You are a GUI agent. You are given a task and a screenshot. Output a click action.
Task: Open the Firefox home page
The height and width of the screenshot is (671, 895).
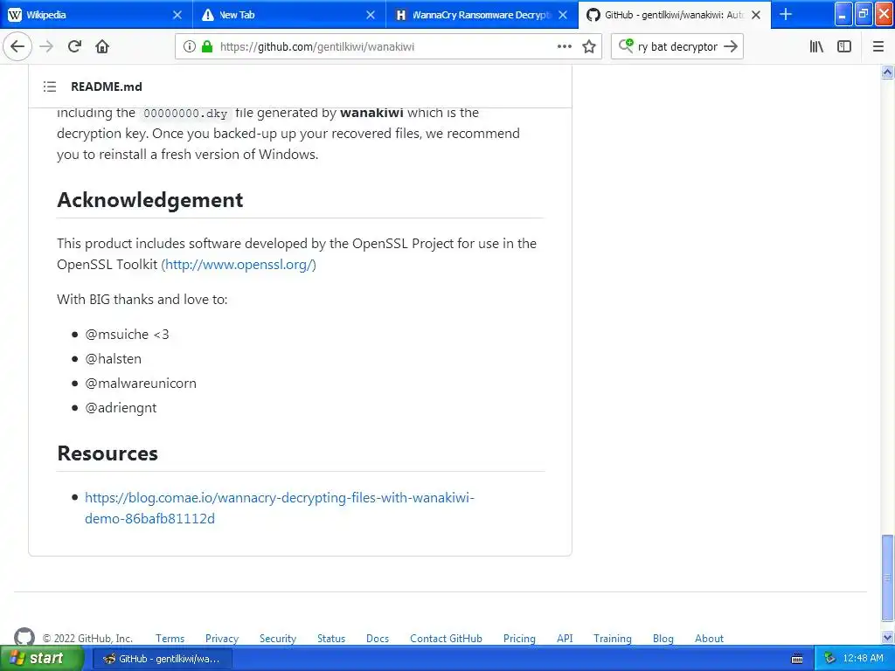click(x=102, y=47)
